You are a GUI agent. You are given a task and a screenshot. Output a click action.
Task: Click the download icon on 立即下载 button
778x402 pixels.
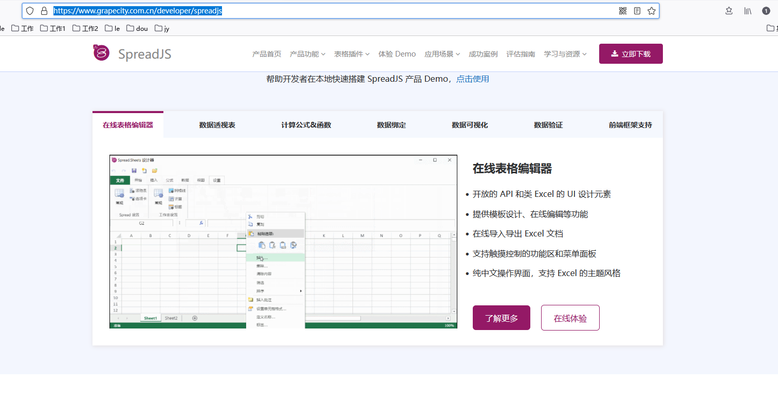(615, 53)
